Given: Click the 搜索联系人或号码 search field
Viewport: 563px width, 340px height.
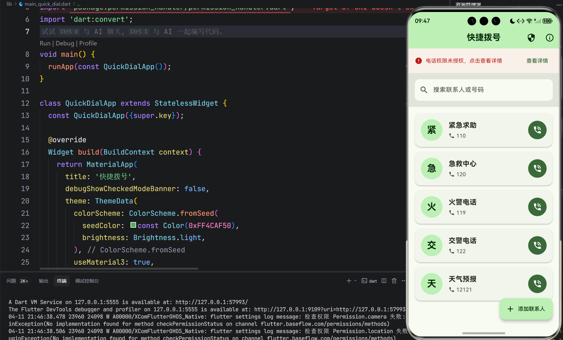Looking at the screenshot, I should click(484, 90).
